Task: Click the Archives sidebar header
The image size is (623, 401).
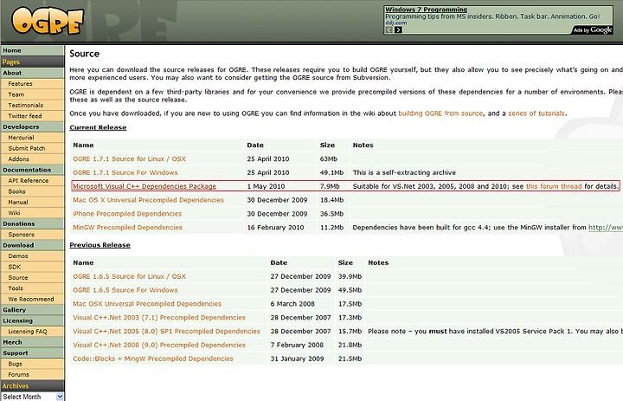Action: coord(32,385)
